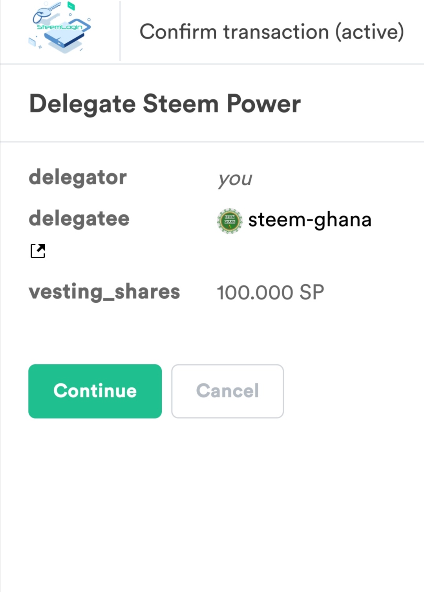This screenshot has height=592, width=424.
Task: Click the separator line under Delegate Steem Power
Action: click(212, 142)
